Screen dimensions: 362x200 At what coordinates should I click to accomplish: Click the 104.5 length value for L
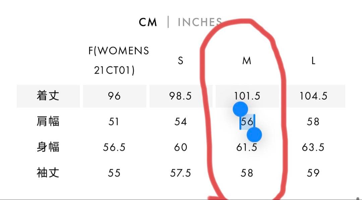(313, 96)
